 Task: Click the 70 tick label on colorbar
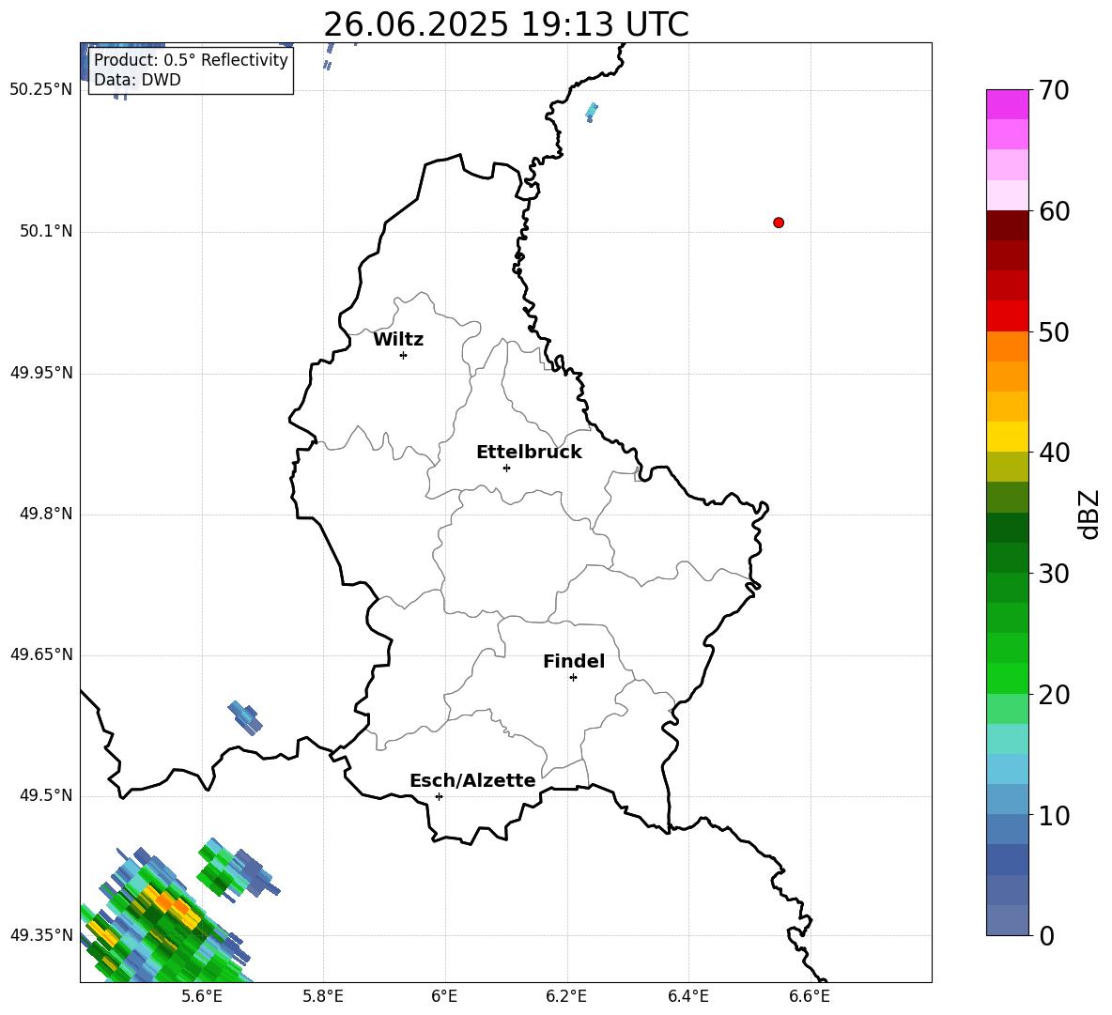pyautogui.click(x=1054, y=91)
